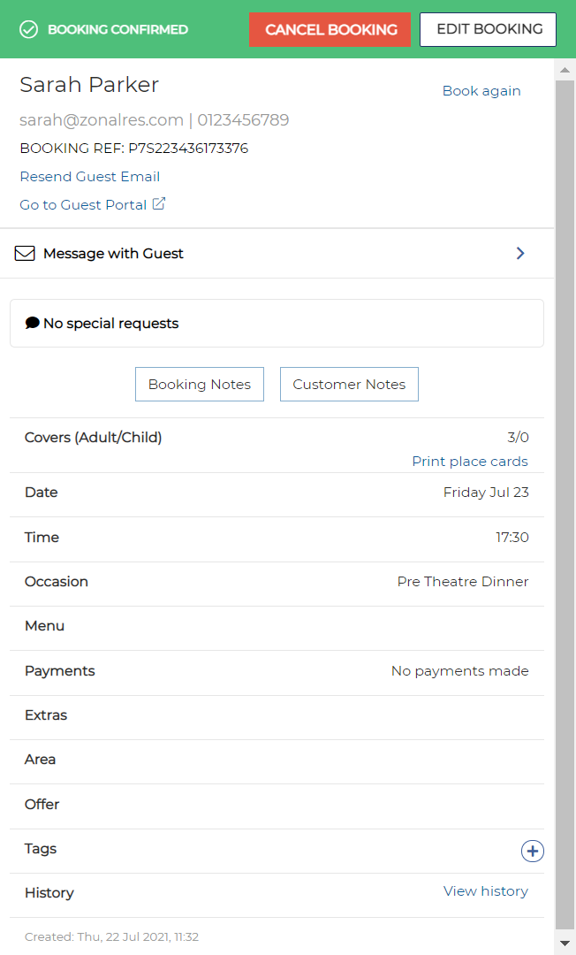Open the Booking Notes tab

(x=200, y=385)
